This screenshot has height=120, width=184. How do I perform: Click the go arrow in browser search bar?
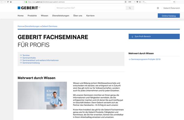(174, 2)
